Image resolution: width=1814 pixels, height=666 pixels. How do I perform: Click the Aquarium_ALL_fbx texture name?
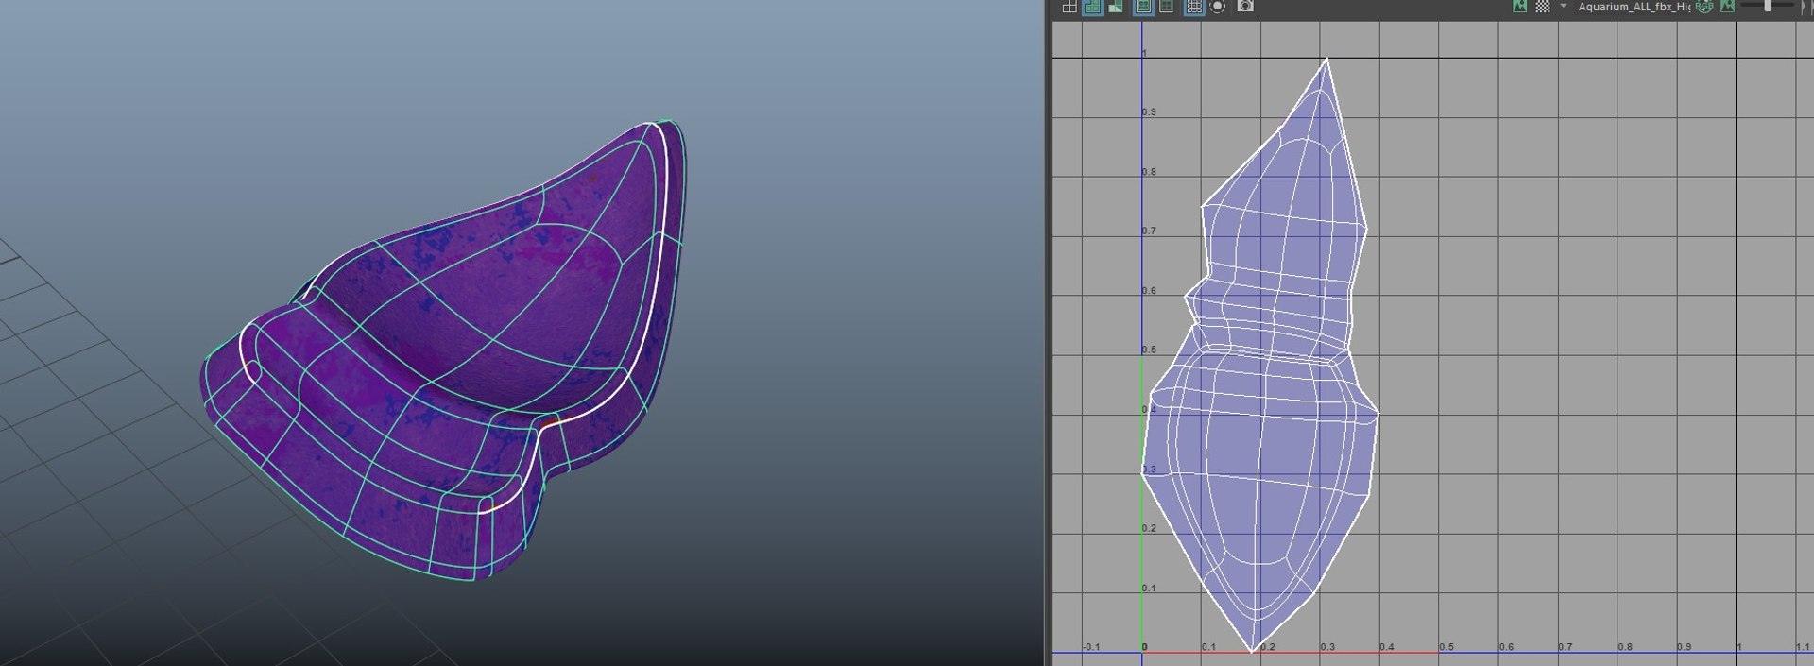pos(1634,7)
